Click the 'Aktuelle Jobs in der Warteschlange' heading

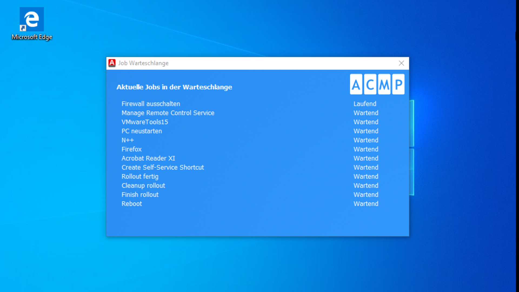174,87
